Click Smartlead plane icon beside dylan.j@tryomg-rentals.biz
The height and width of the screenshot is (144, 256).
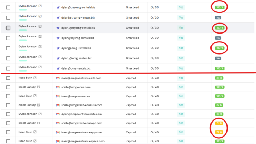58,28
